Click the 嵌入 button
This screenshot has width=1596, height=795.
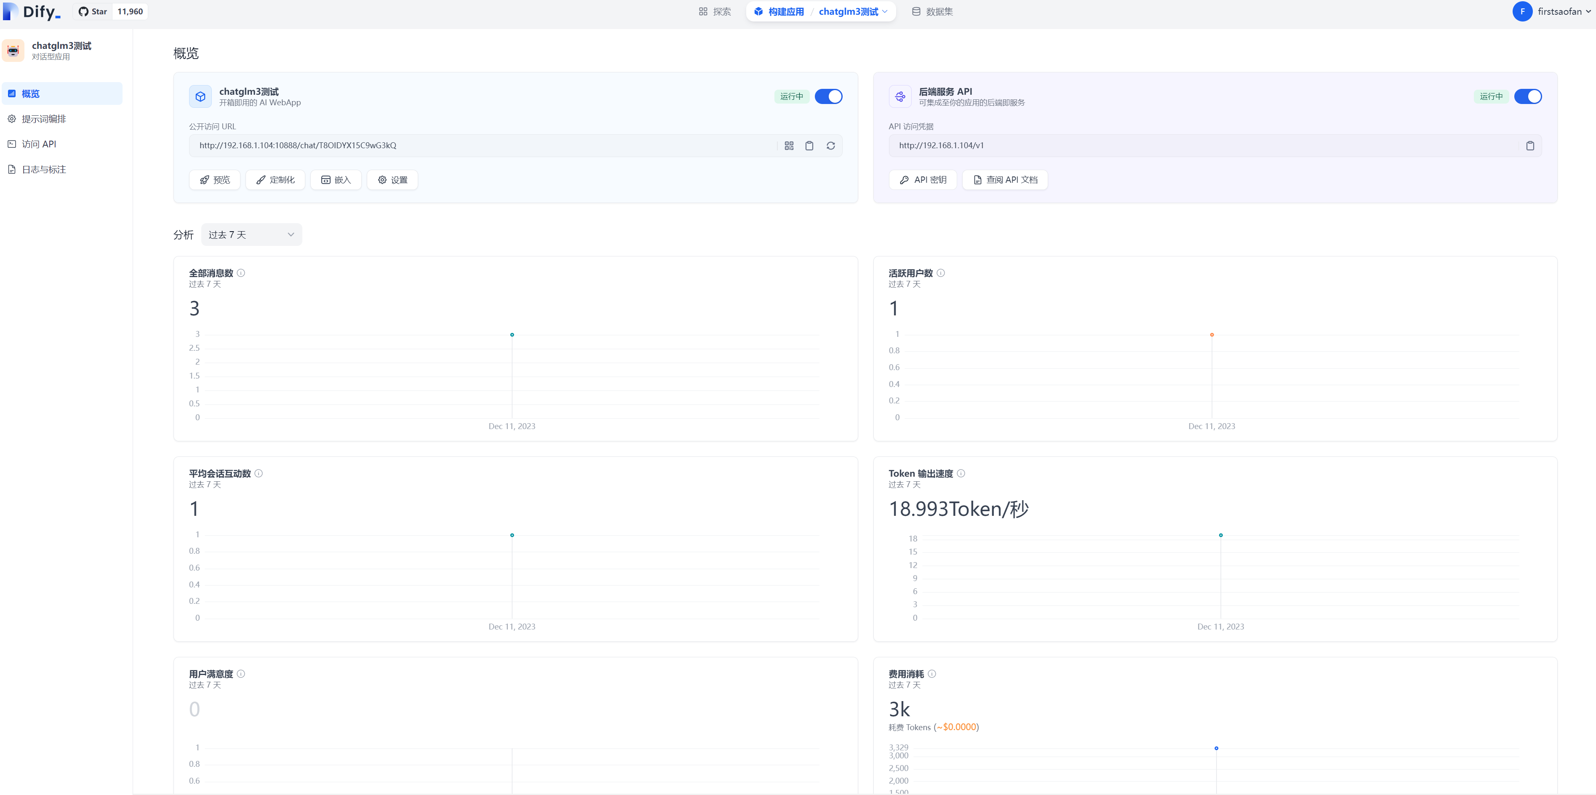(x=336, y=180)
